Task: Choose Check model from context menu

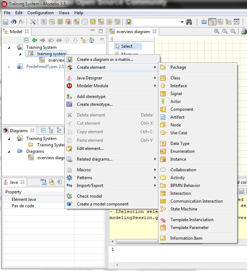Action: coord(112,196)
